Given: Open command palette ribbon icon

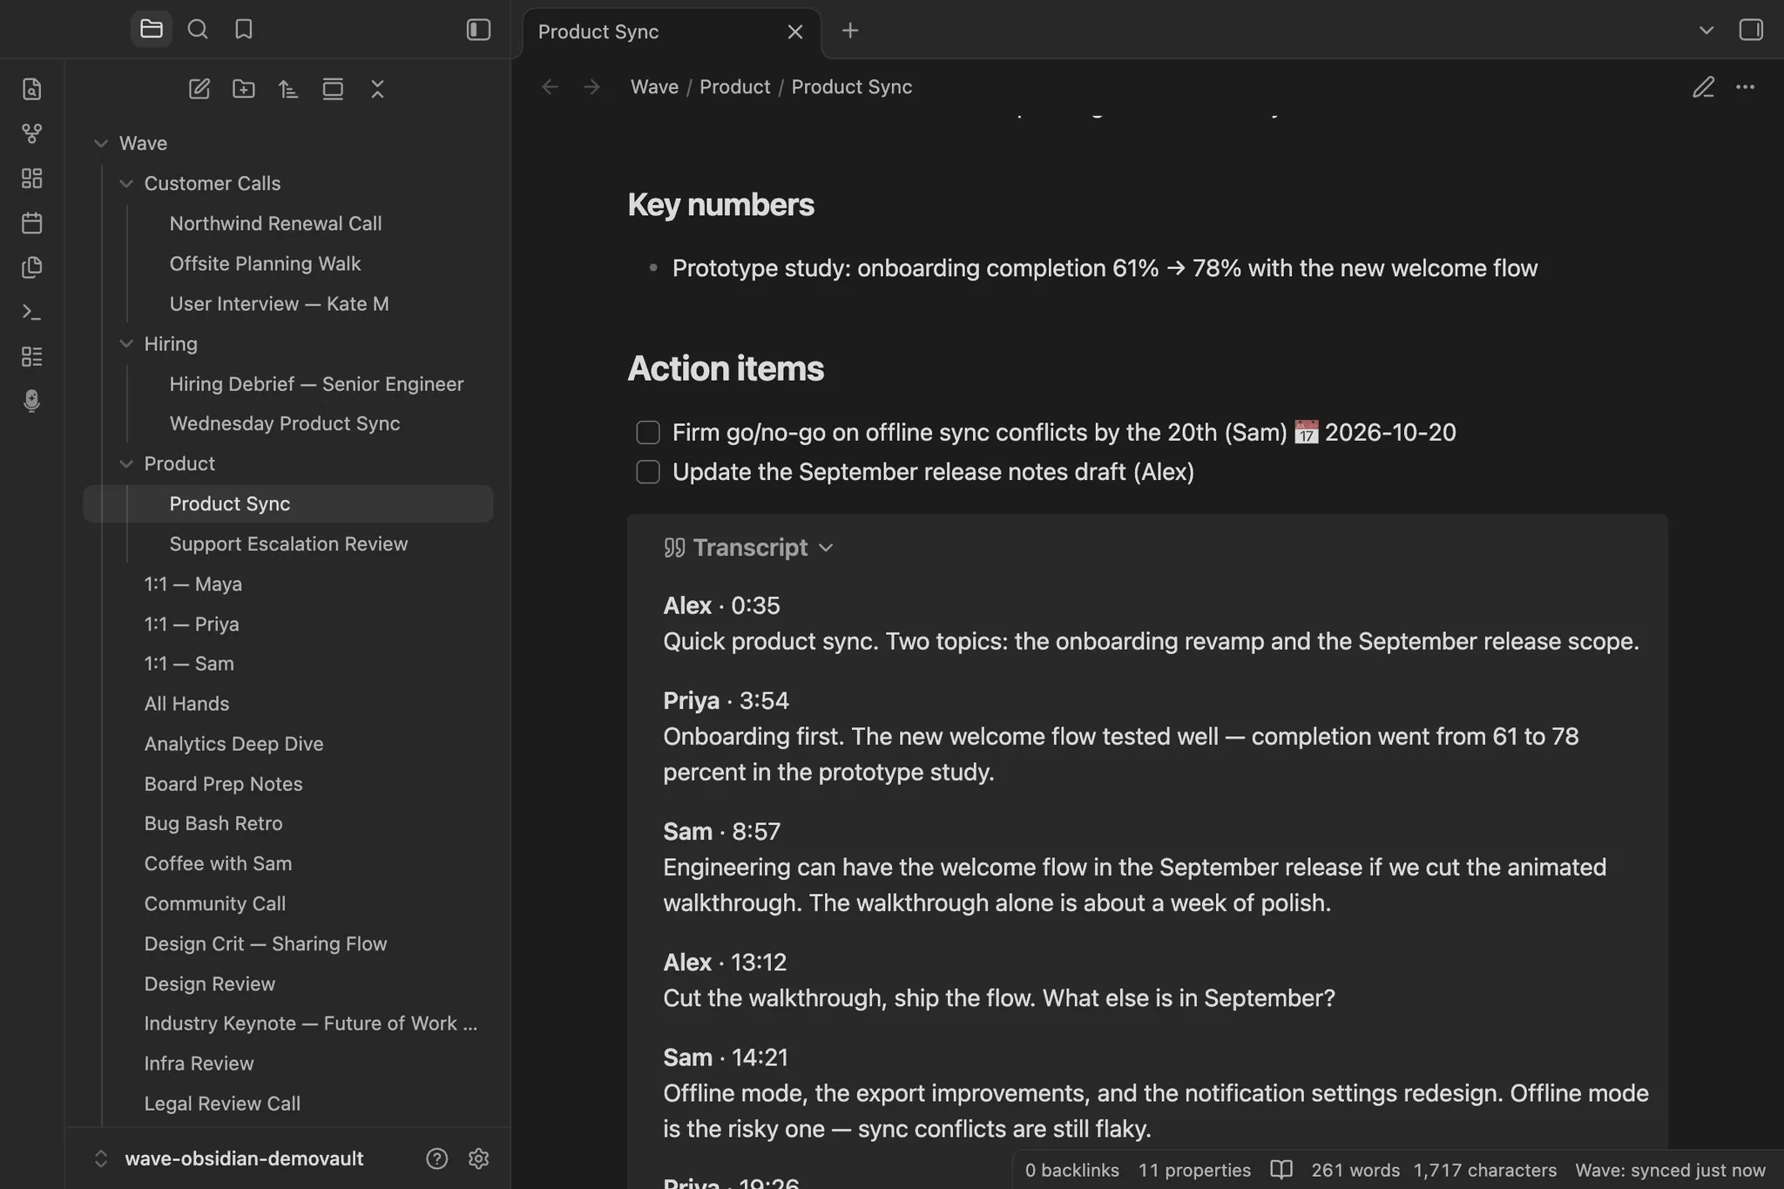Looking at the screenshot, I should pos(32,311).
